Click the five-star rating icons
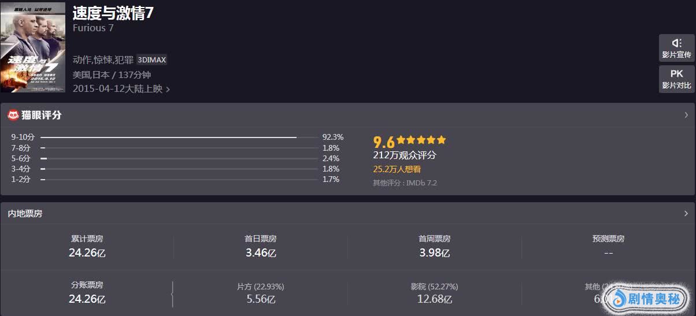This screenshot has width=696, height=316. pos(421,140)
